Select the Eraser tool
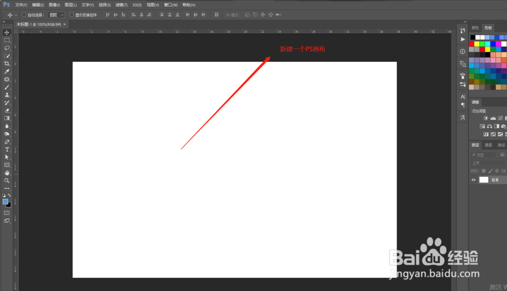Viewport: 507px width, 291px height. [x=7, y=111]
